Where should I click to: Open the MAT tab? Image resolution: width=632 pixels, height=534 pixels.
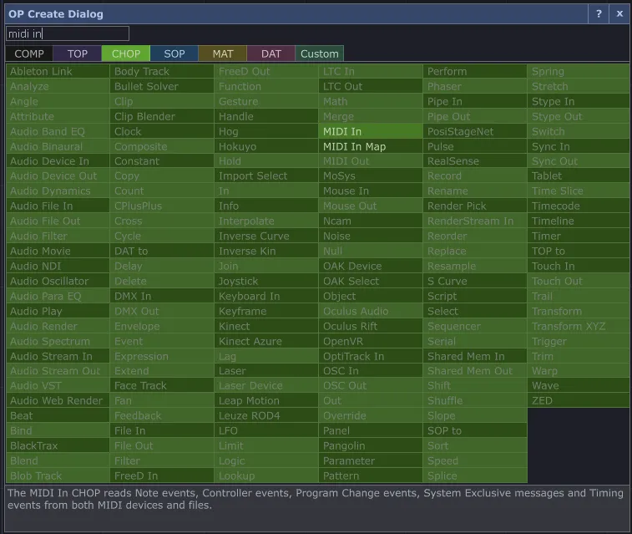pos(222,53)
